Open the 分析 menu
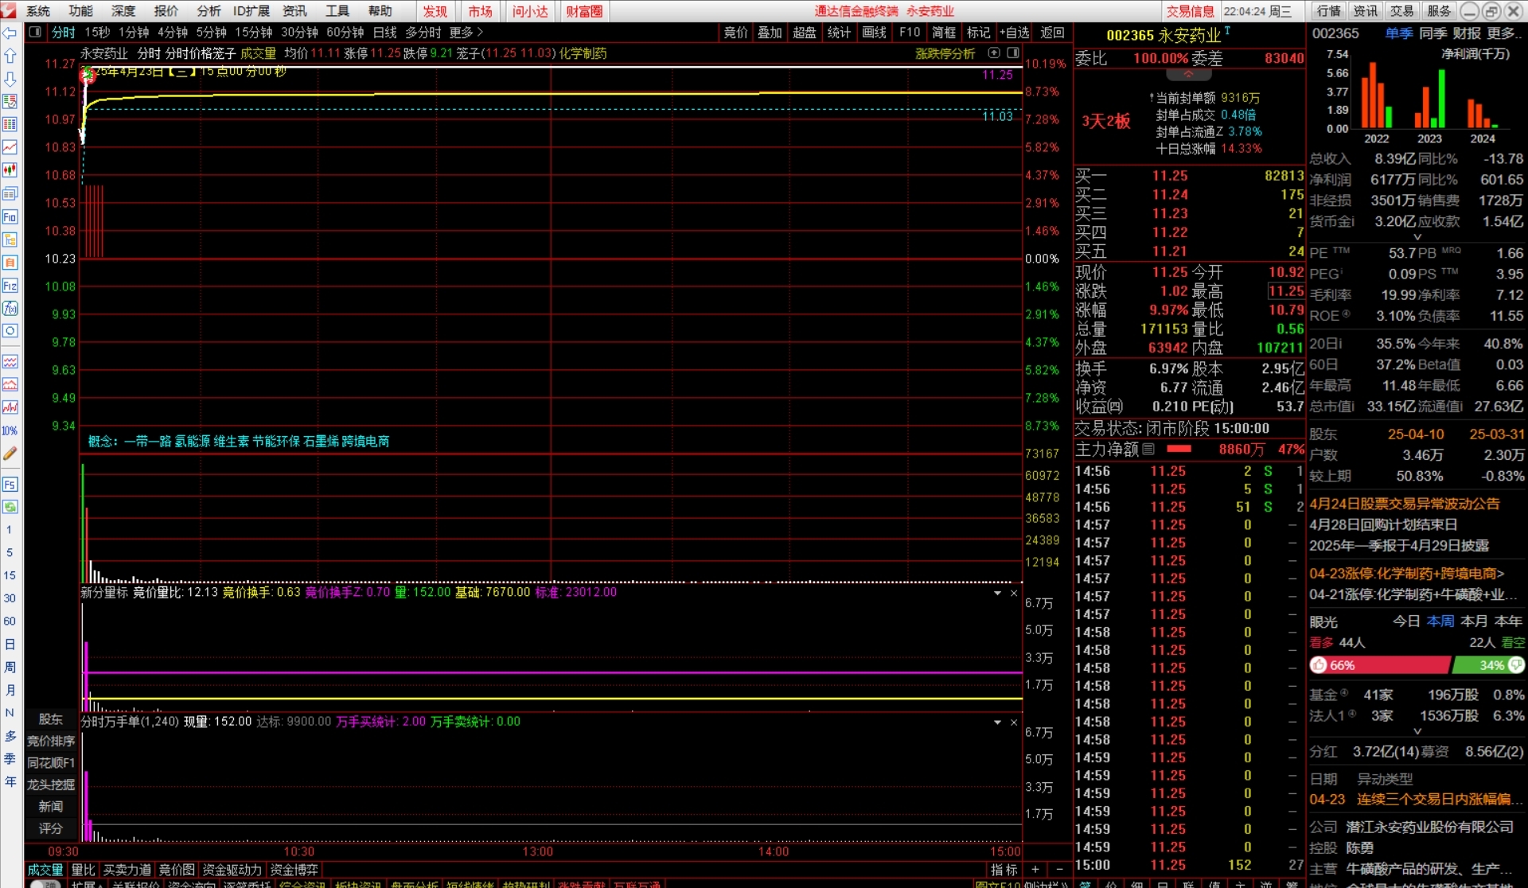Image resolution: width=1528 pixels, height=888 pixels. point(209,11)
